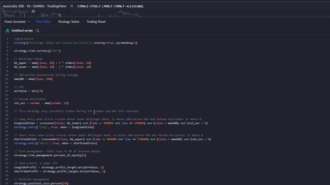Click the Bollinger Bands comment on line 6
Image resolution: width=330 pixels, height=185 pixels.
(28, 59)
